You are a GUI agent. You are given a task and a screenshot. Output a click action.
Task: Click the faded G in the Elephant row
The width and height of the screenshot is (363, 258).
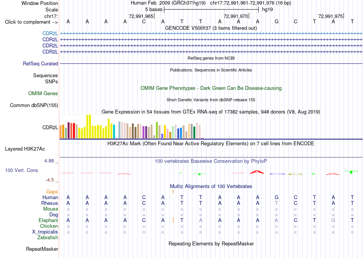coord(333,220)
